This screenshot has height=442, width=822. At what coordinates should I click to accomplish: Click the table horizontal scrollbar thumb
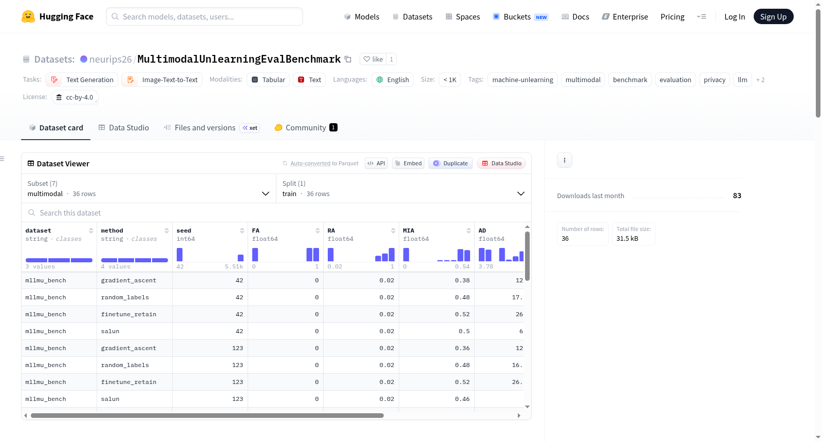click(207, 415)
